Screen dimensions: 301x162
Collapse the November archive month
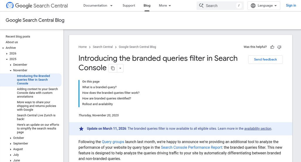(x=11, y=70)
